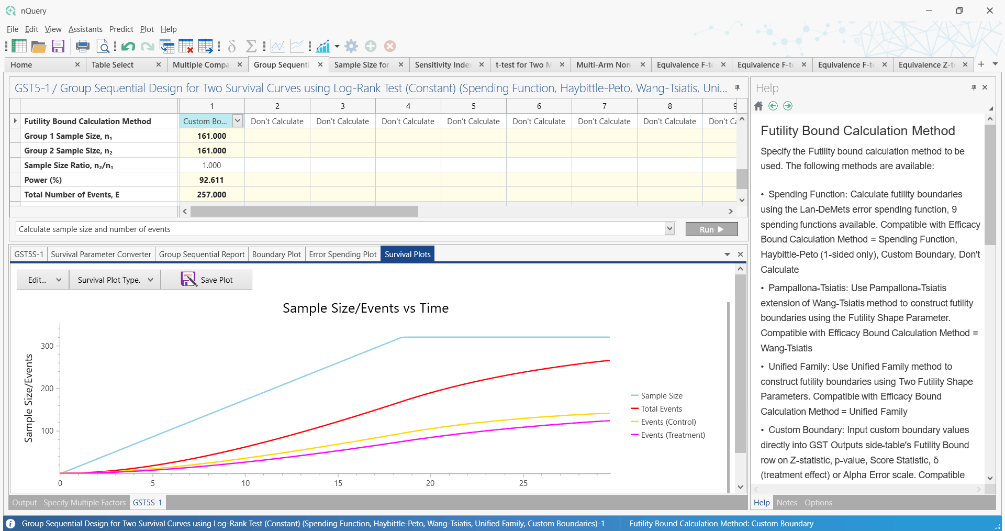This screenshot has height=531, width=1005.
Task: Open a file with the folder icon
Action: tap(39, 47)
